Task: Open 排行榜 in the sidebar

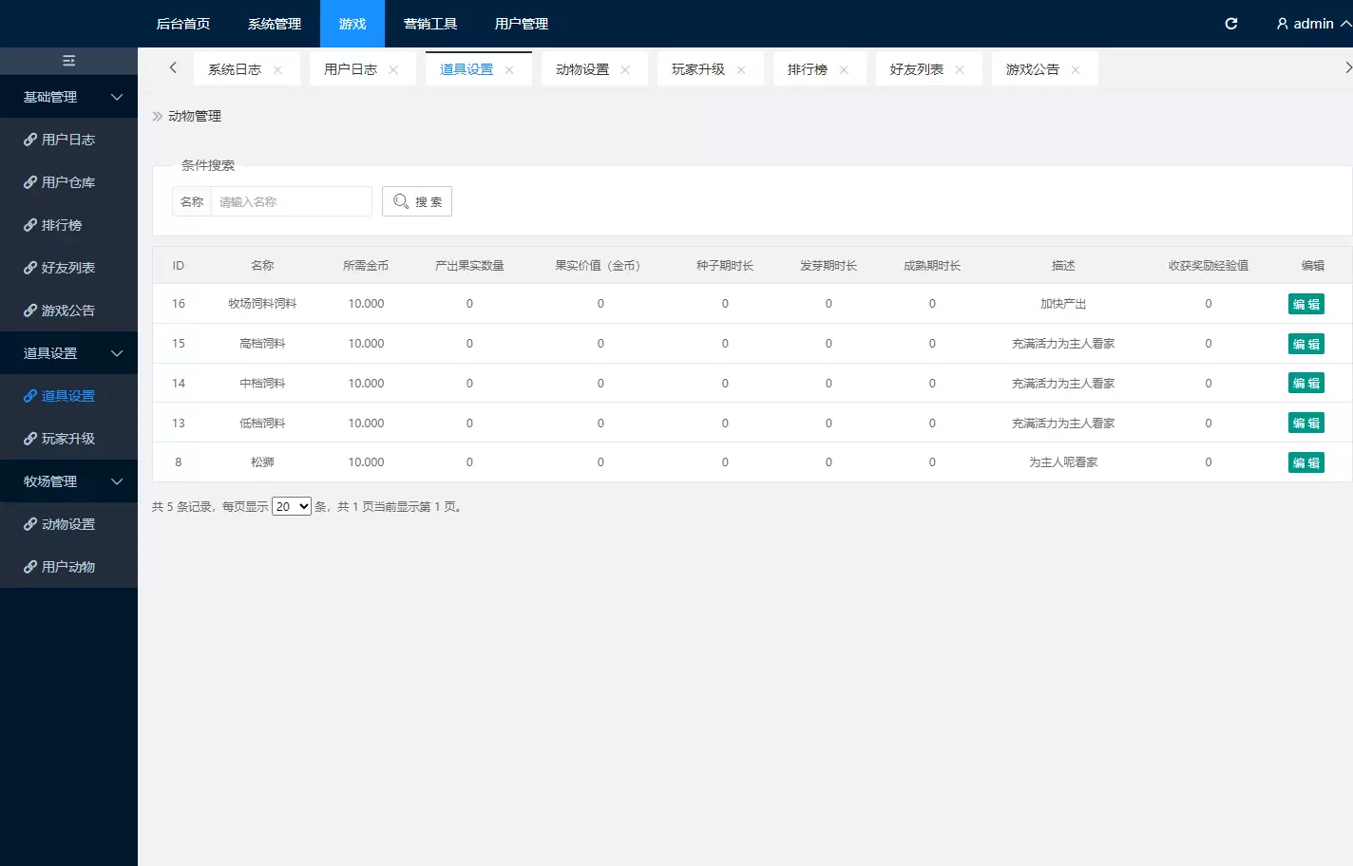Action: tap(68, 225)
